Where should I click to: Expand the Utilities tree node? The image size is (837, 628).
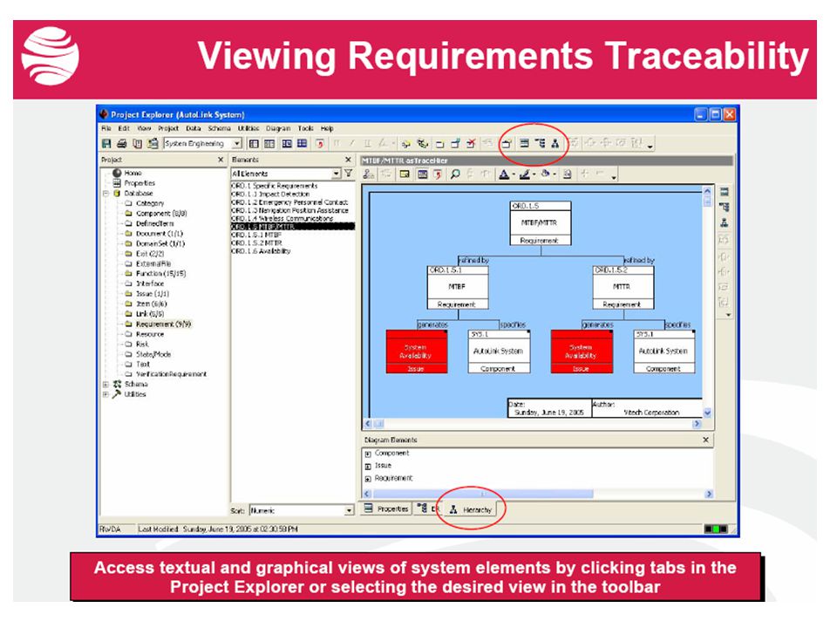[x=105, y=394]
